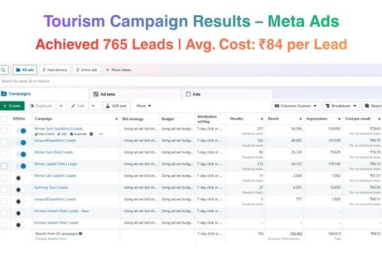Click the info icon beside Results from 23 campaigns
Image resolution: width=382 pixels, height=254 pixels.
point(80,234)
